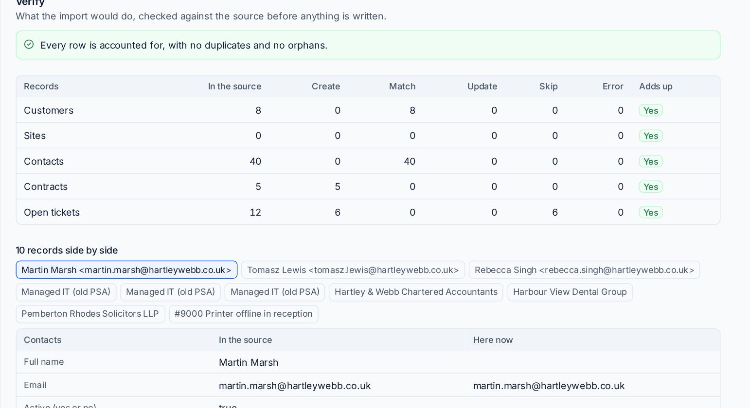This screenshot has height=408, width=750.
Task: Click the Yes badge in the Open tickets row
Action: [651, 212]
